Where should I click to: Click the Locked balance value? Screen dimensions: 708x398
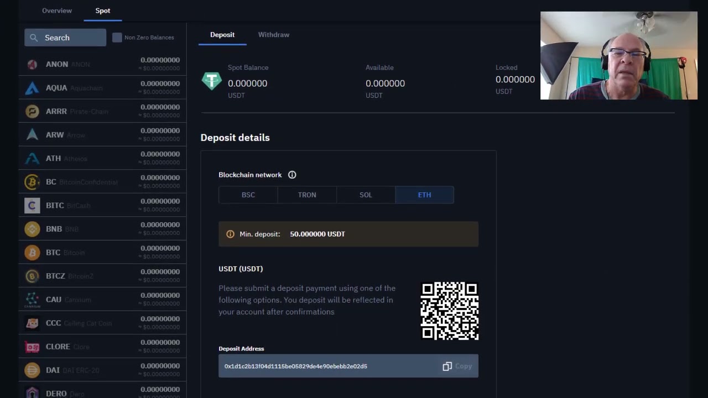click(515, 80)
